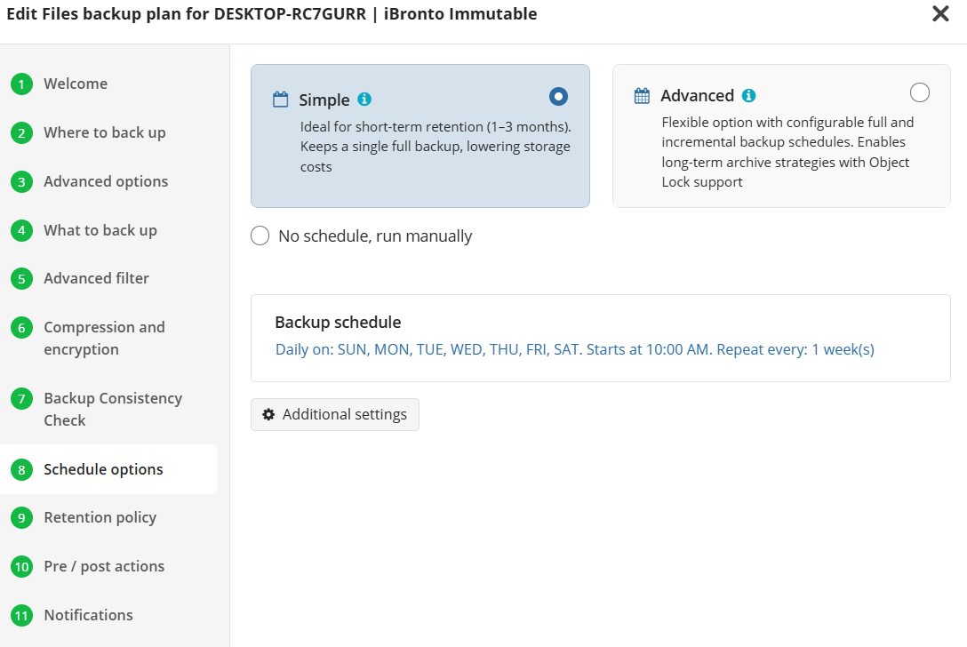Click gear icon in Additional settings
Screen dimensions: 967x647
pyautogui.click(x=268, y=414)
